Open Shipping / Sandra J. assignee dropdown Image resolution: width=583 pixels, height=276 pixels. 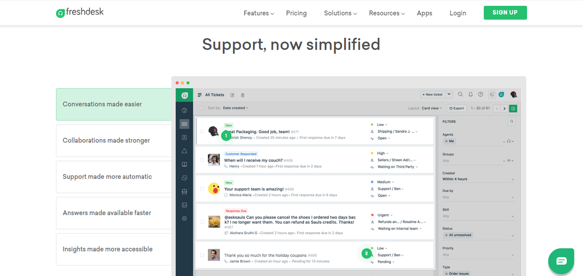[397, 131]
